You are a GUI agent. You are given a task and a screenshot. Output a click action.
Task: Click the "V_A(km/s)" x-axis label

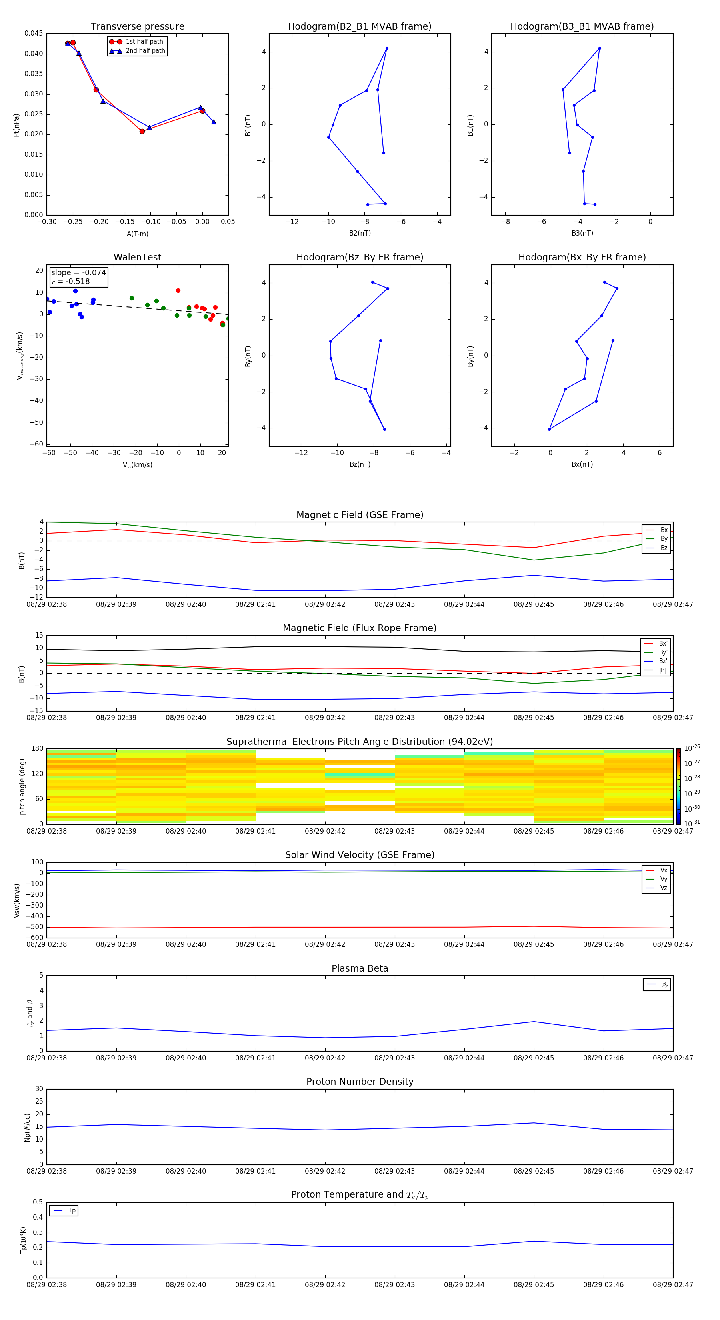click(137, 465)
